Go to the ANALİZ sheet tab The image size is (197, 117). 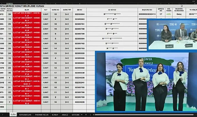[x=65, y=115]
